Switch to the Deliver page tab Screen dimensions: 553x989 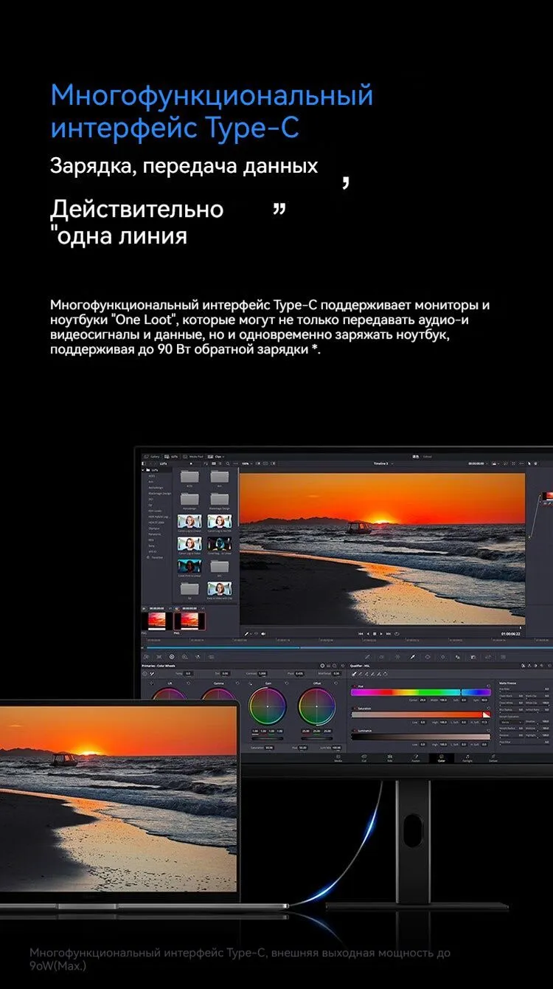(493, 759)
